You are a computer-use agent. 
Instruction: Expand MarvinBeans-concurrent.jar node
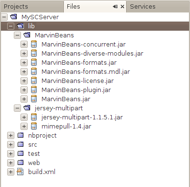click(24, 44)
